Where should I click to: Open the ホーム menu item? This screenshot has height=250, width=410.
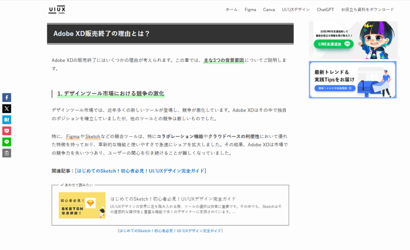coord(231,10)
